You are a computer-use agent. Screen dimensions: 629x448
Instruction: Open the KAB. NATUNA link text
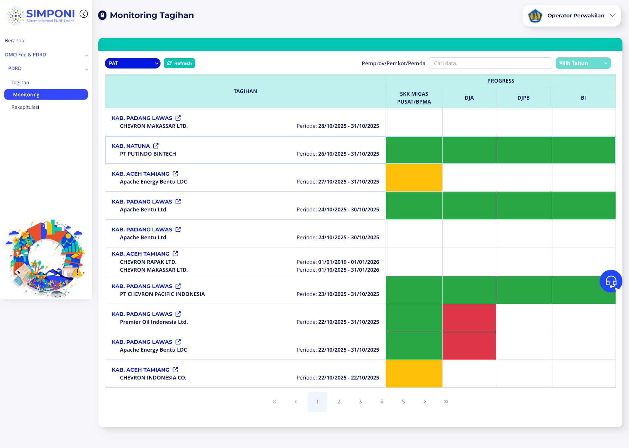131,146
